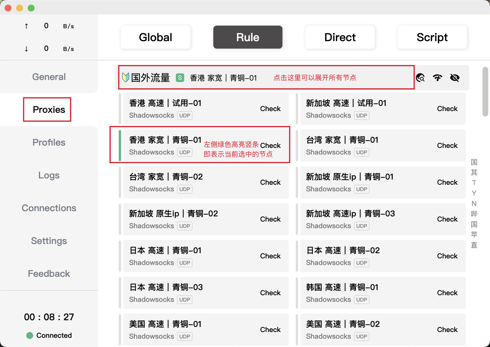Check latency of 台湾 家宽 | 青铜-02
The image size is (490, 347).
click(x=270, y=182)
